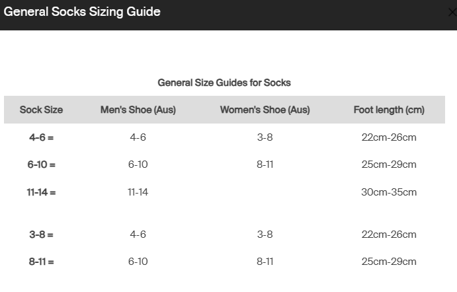Viewport: 457px width, 292px height.
Task: Click the 30cm-35cm foot length cell
Action: coord(389,192)
